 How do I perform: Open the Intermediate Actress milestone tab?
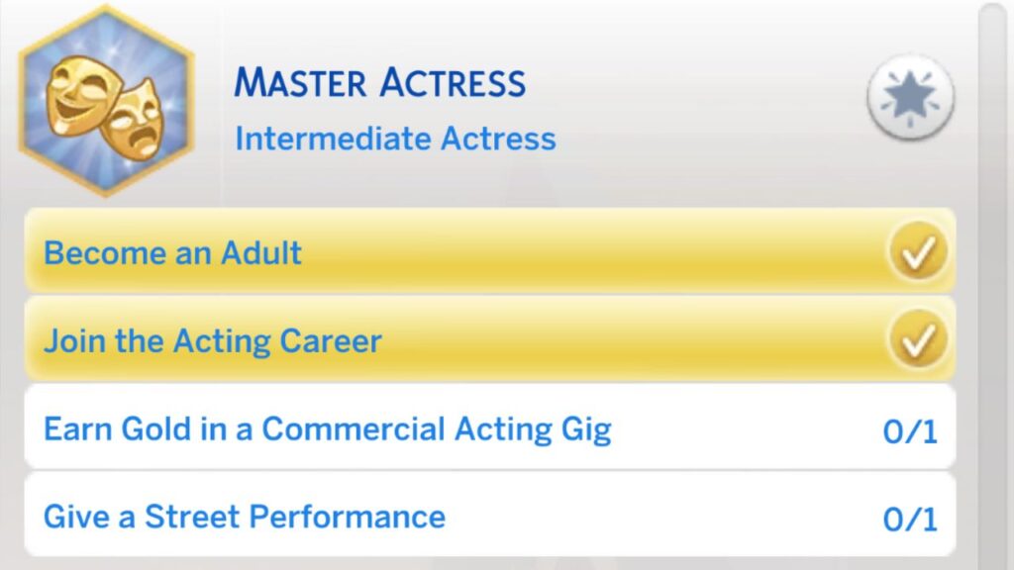click(x=396, y=138)
